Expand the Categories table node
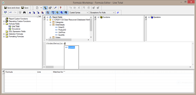This screenshot has height=95, width=196. tap(50, 22)
